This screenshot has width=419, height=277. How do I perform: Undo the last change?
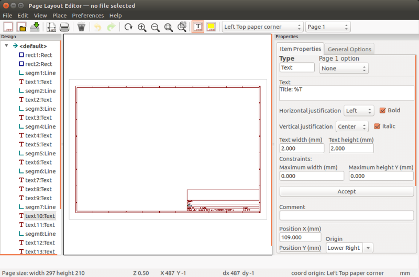click(97, 27)
